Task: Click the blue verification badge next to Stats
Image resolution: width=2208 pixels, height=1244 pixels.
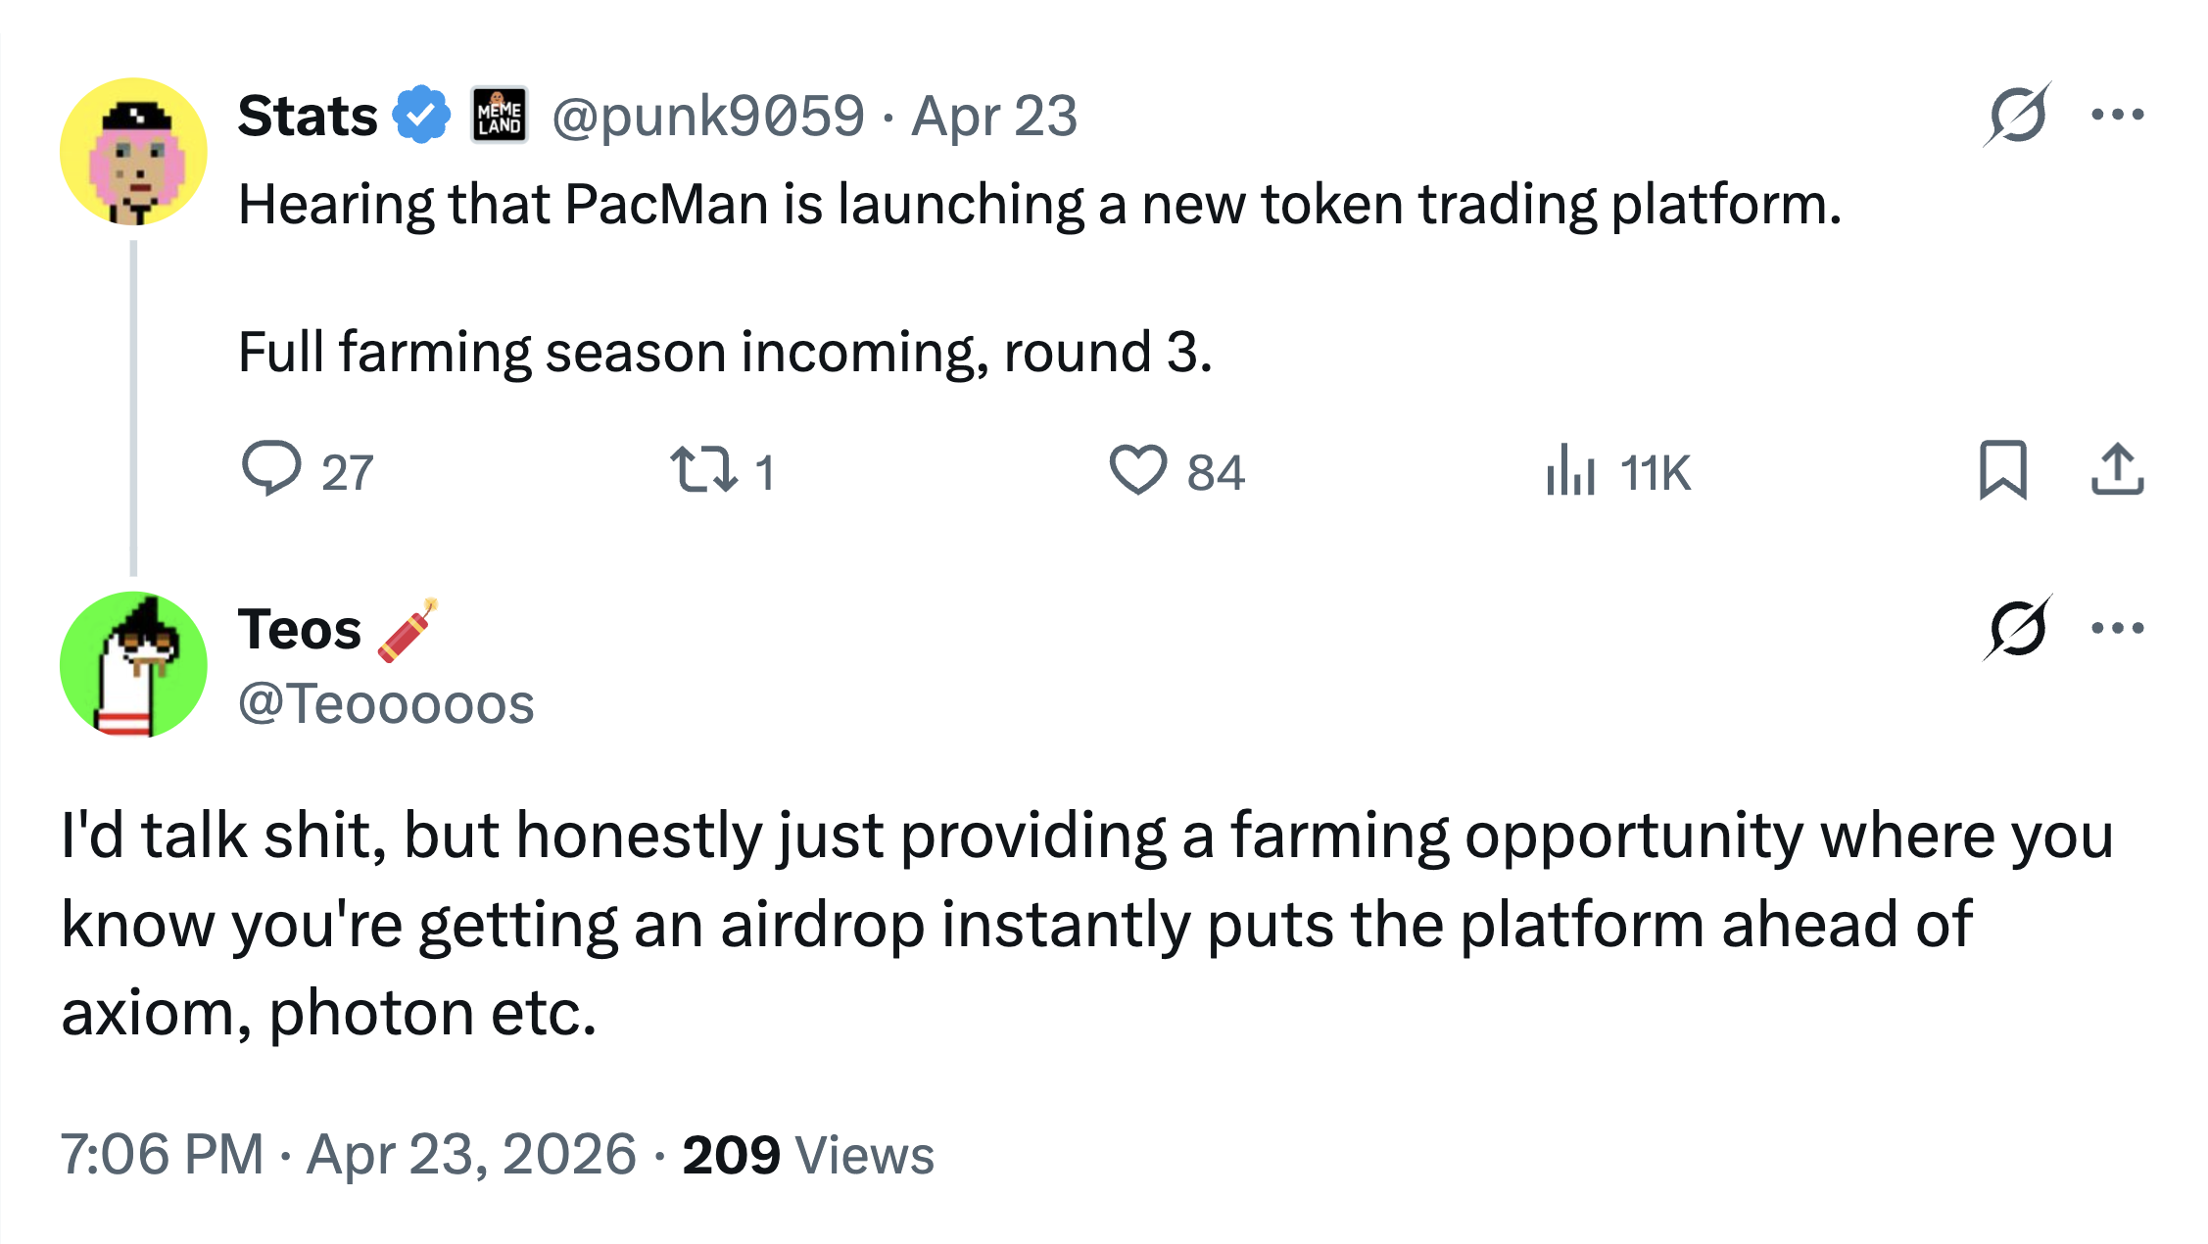Action: click(x=419, y=115)
